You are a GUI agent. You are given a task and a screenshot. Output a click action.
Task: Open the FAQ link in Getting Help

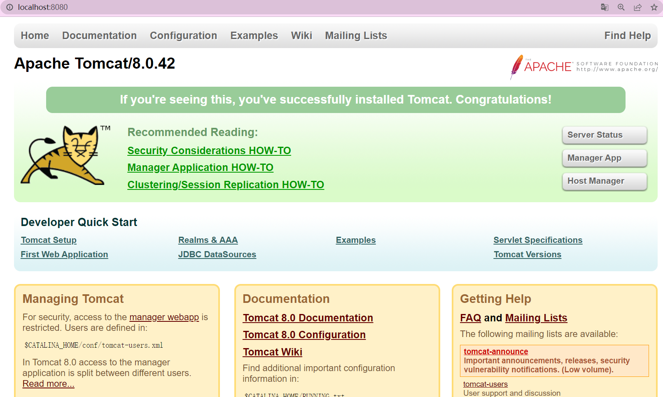470,318
